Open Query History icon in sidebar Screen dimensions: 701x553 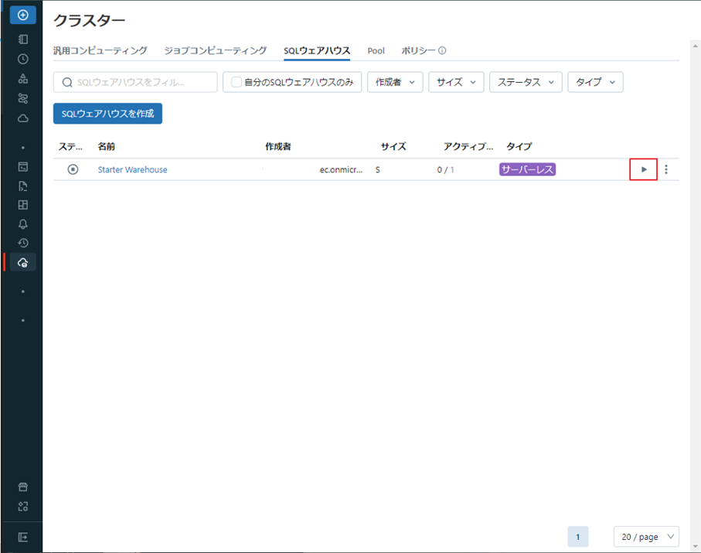click(x=23, y=243)
